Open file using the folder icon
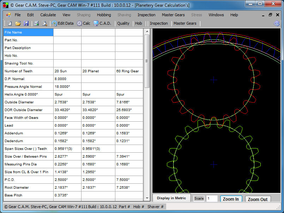The image size is (284, 213). [18, 23]
